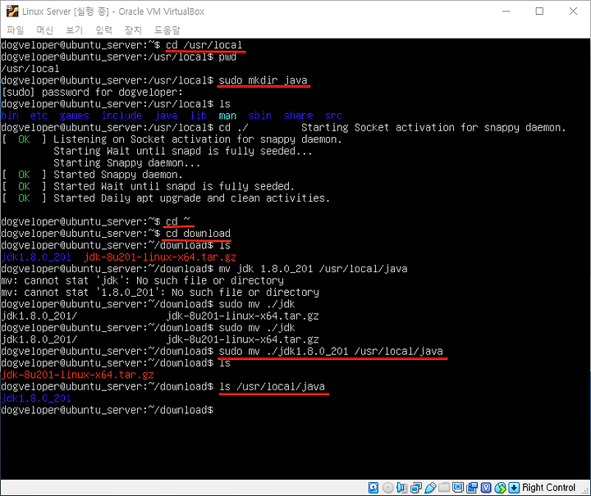Click the blue 'share' directory name
This screenshot has height=496, width=591.
pyautogui.click(x=299, y=116)
